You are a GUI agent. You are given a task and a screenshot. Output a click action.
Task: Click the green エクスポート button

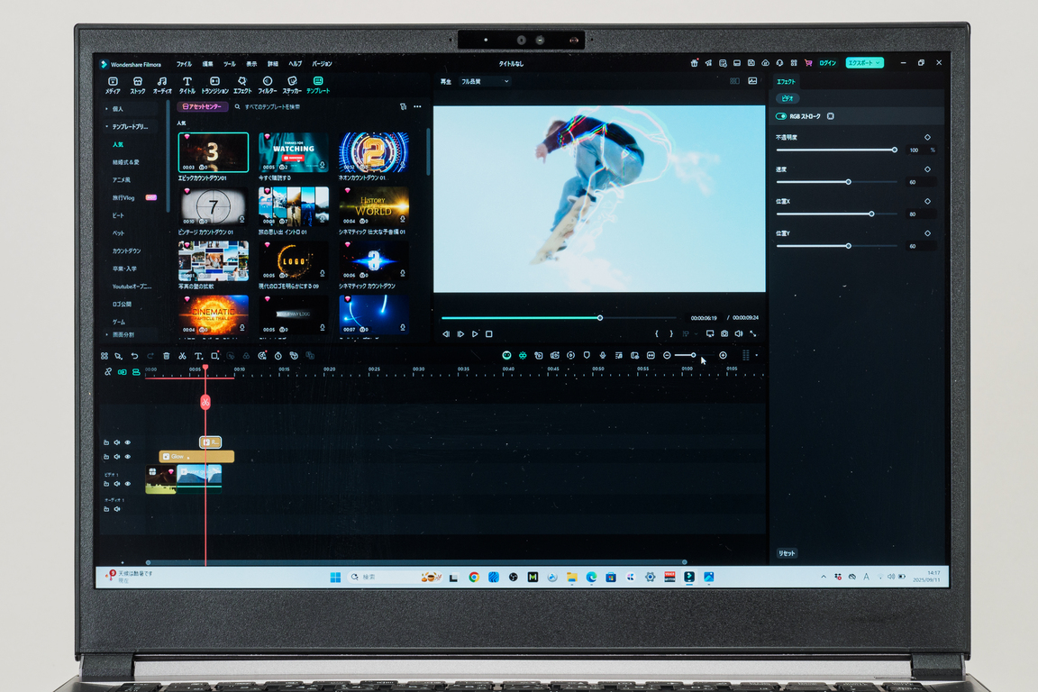pyautogui.click(x=864, y=63)
